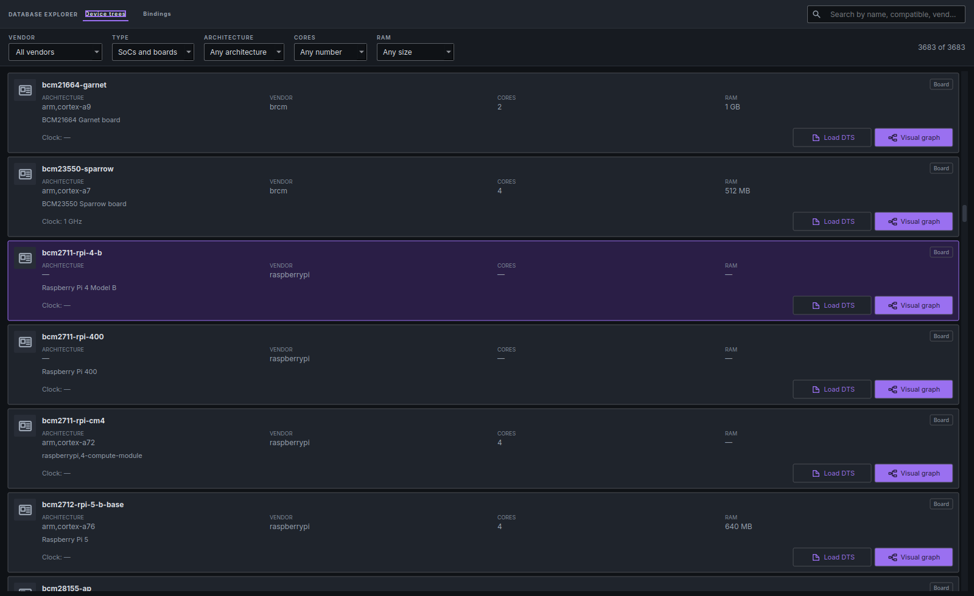Select the bcm23550-sparrow title

(x=78, y=169)
